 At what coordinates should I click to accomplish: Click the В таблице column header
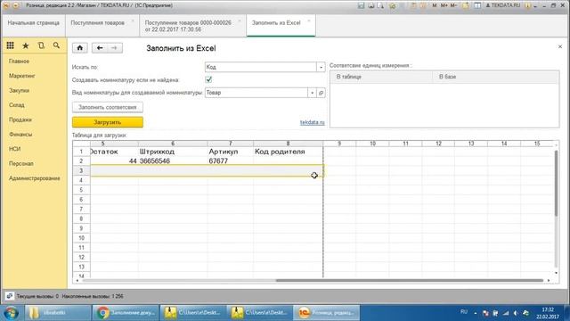click(x=382, y=77)
